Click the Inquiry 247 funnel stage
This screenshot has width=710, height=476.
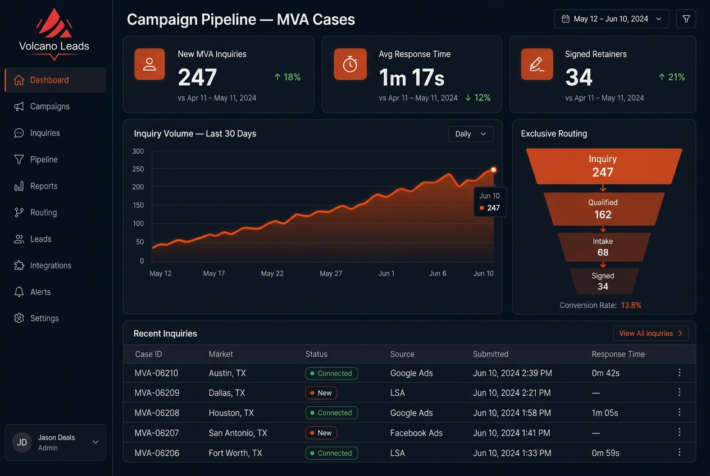pos(604,166)
